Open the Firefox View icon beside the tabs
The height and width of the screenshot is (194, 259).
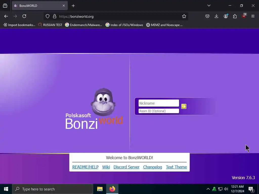(5, 6)
